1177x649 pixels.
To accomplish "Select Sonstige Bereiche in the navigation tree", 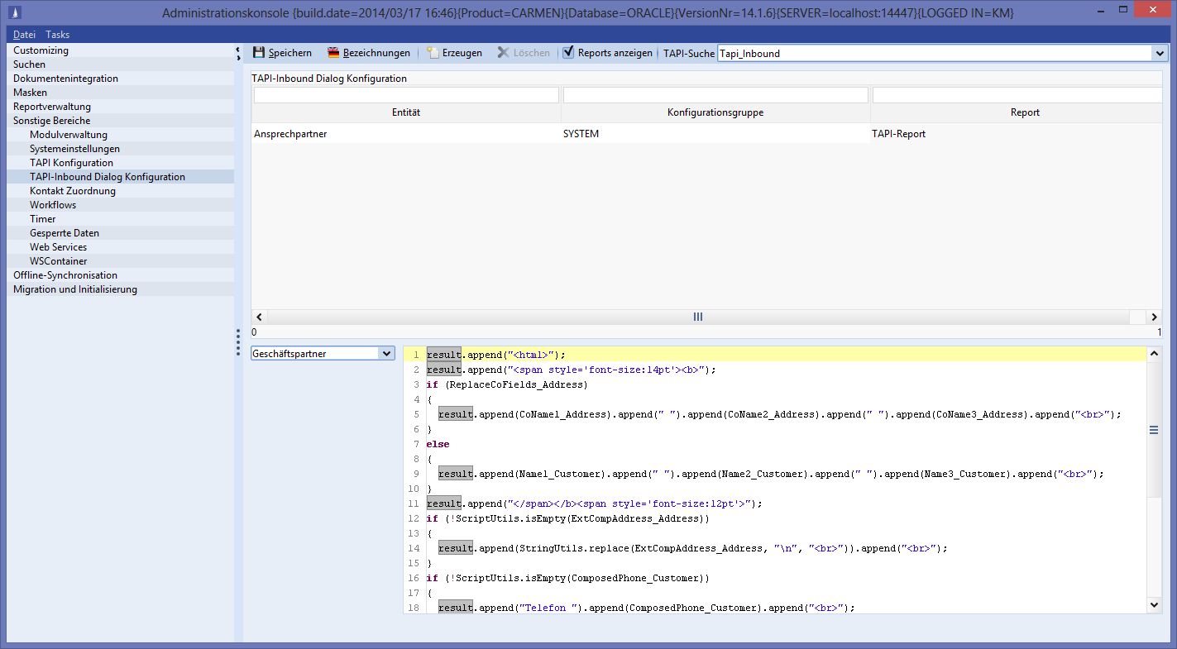I will [x=51, y=121].
